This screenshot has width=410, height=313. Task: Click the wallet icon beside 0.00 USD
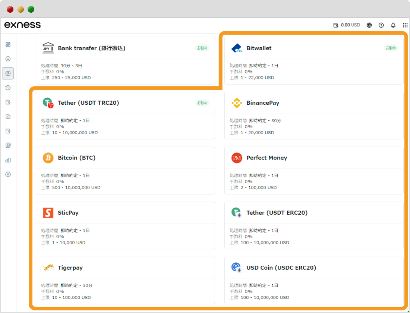coord(336,25)
